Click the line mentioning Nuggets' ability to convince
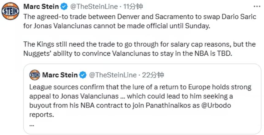The width and height of the screenshot is (264, 135). (x=128, y=53)
